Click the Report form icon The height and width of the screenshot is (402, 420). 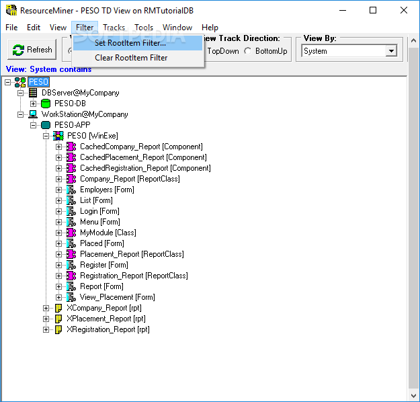pos(71,286)
